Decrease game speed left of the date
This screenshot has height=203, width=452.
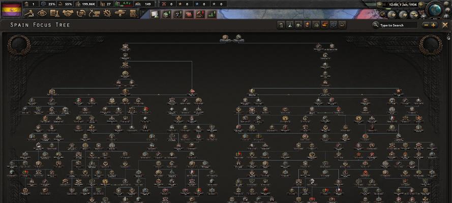380,5
